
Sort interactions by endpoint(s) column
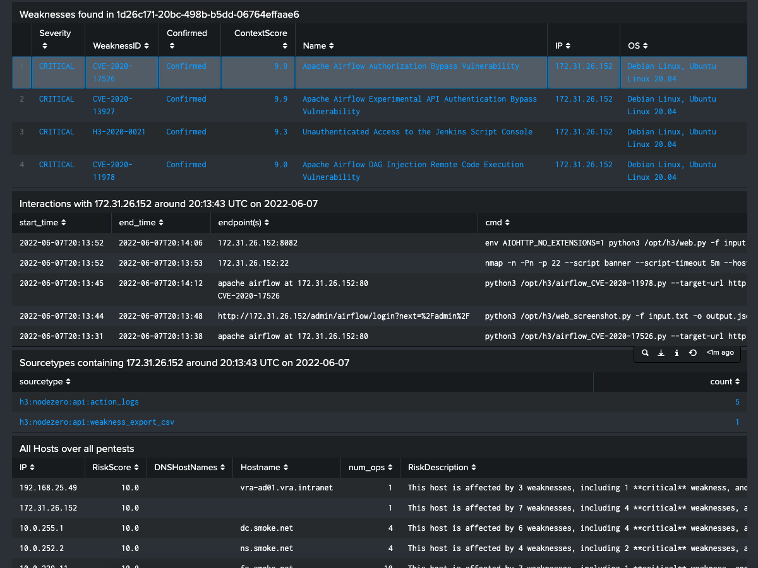click(x=245, y=223)
